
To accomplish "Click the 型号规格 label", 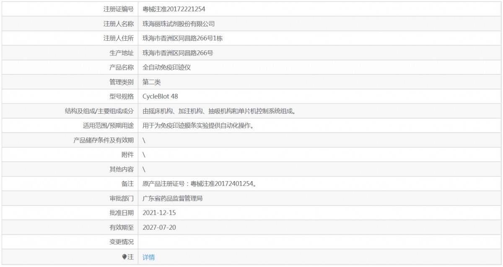I will click(122, 96).
